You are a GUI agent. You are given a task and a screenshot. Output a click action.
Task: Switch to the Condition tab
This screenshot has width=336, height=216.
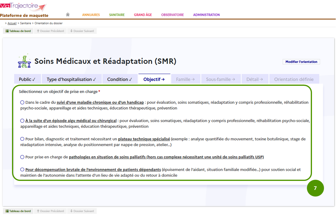(120, 79)
